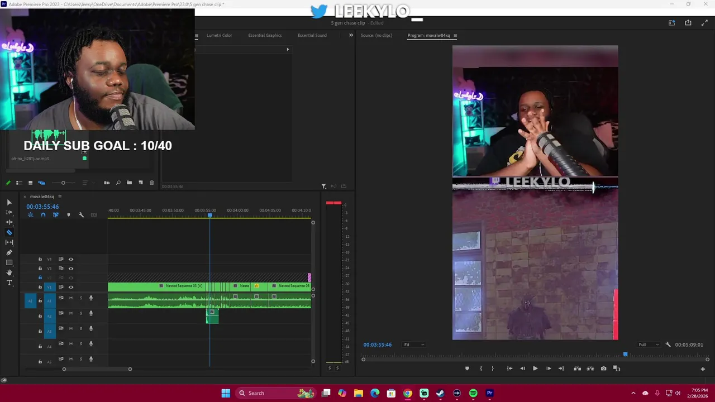Open timeline display settings wrench
The width and height of the screenshot is (715, 402).
coord(81,215)
